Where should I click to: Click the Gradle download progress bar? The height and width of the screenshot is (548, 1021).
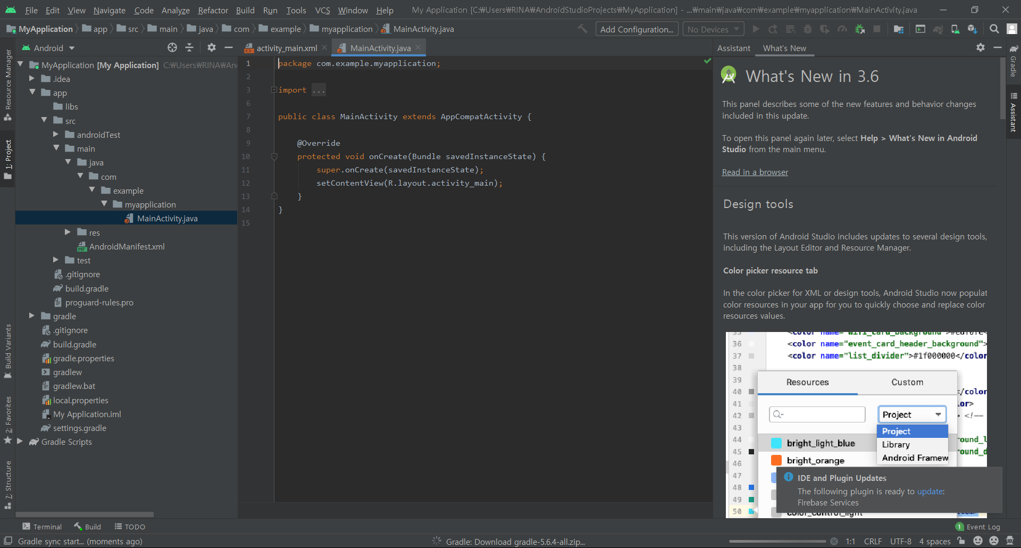pos(777,542)
